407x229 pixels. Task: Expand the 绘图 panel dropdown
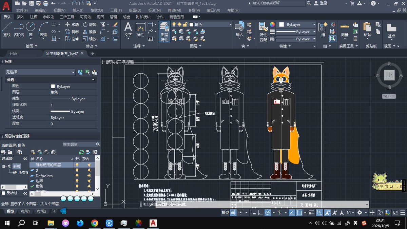click(x=32, y=46)
